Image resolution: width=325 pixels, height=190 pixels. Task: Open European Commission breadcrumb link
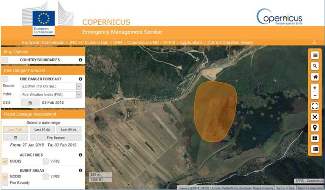click(x=43, y=43)
